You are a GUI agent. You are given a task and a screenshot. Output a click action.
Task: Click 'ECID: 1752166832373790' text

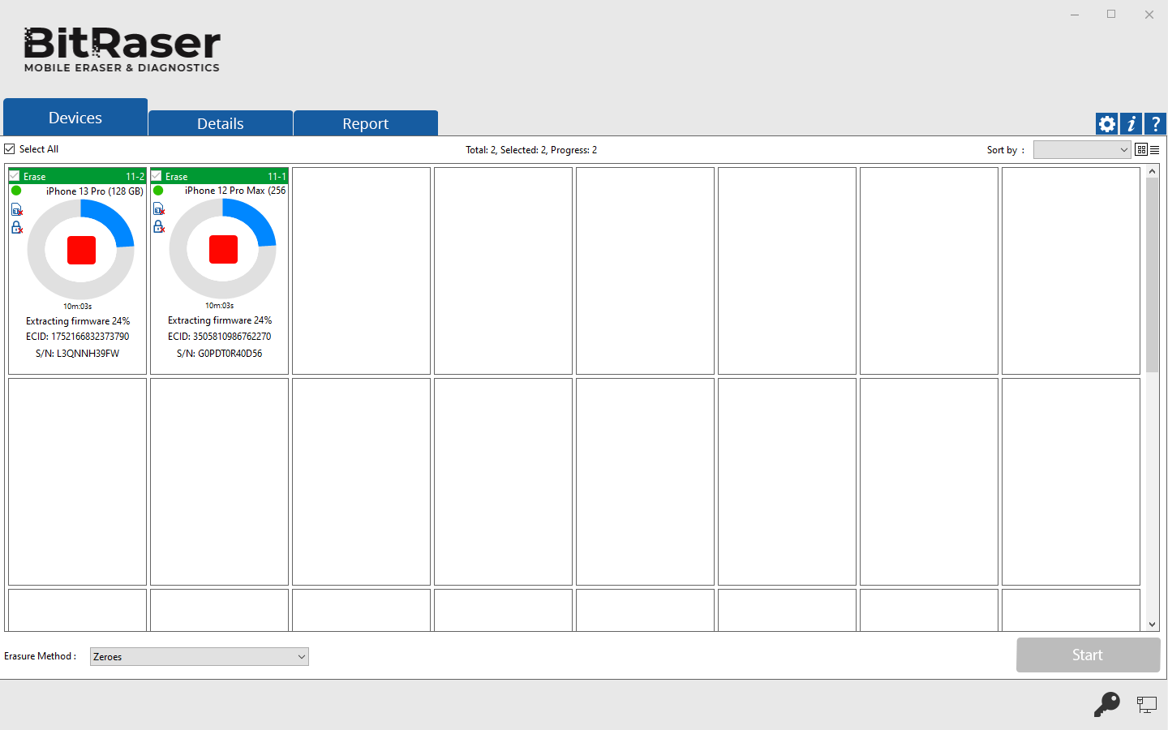point(77,337)
